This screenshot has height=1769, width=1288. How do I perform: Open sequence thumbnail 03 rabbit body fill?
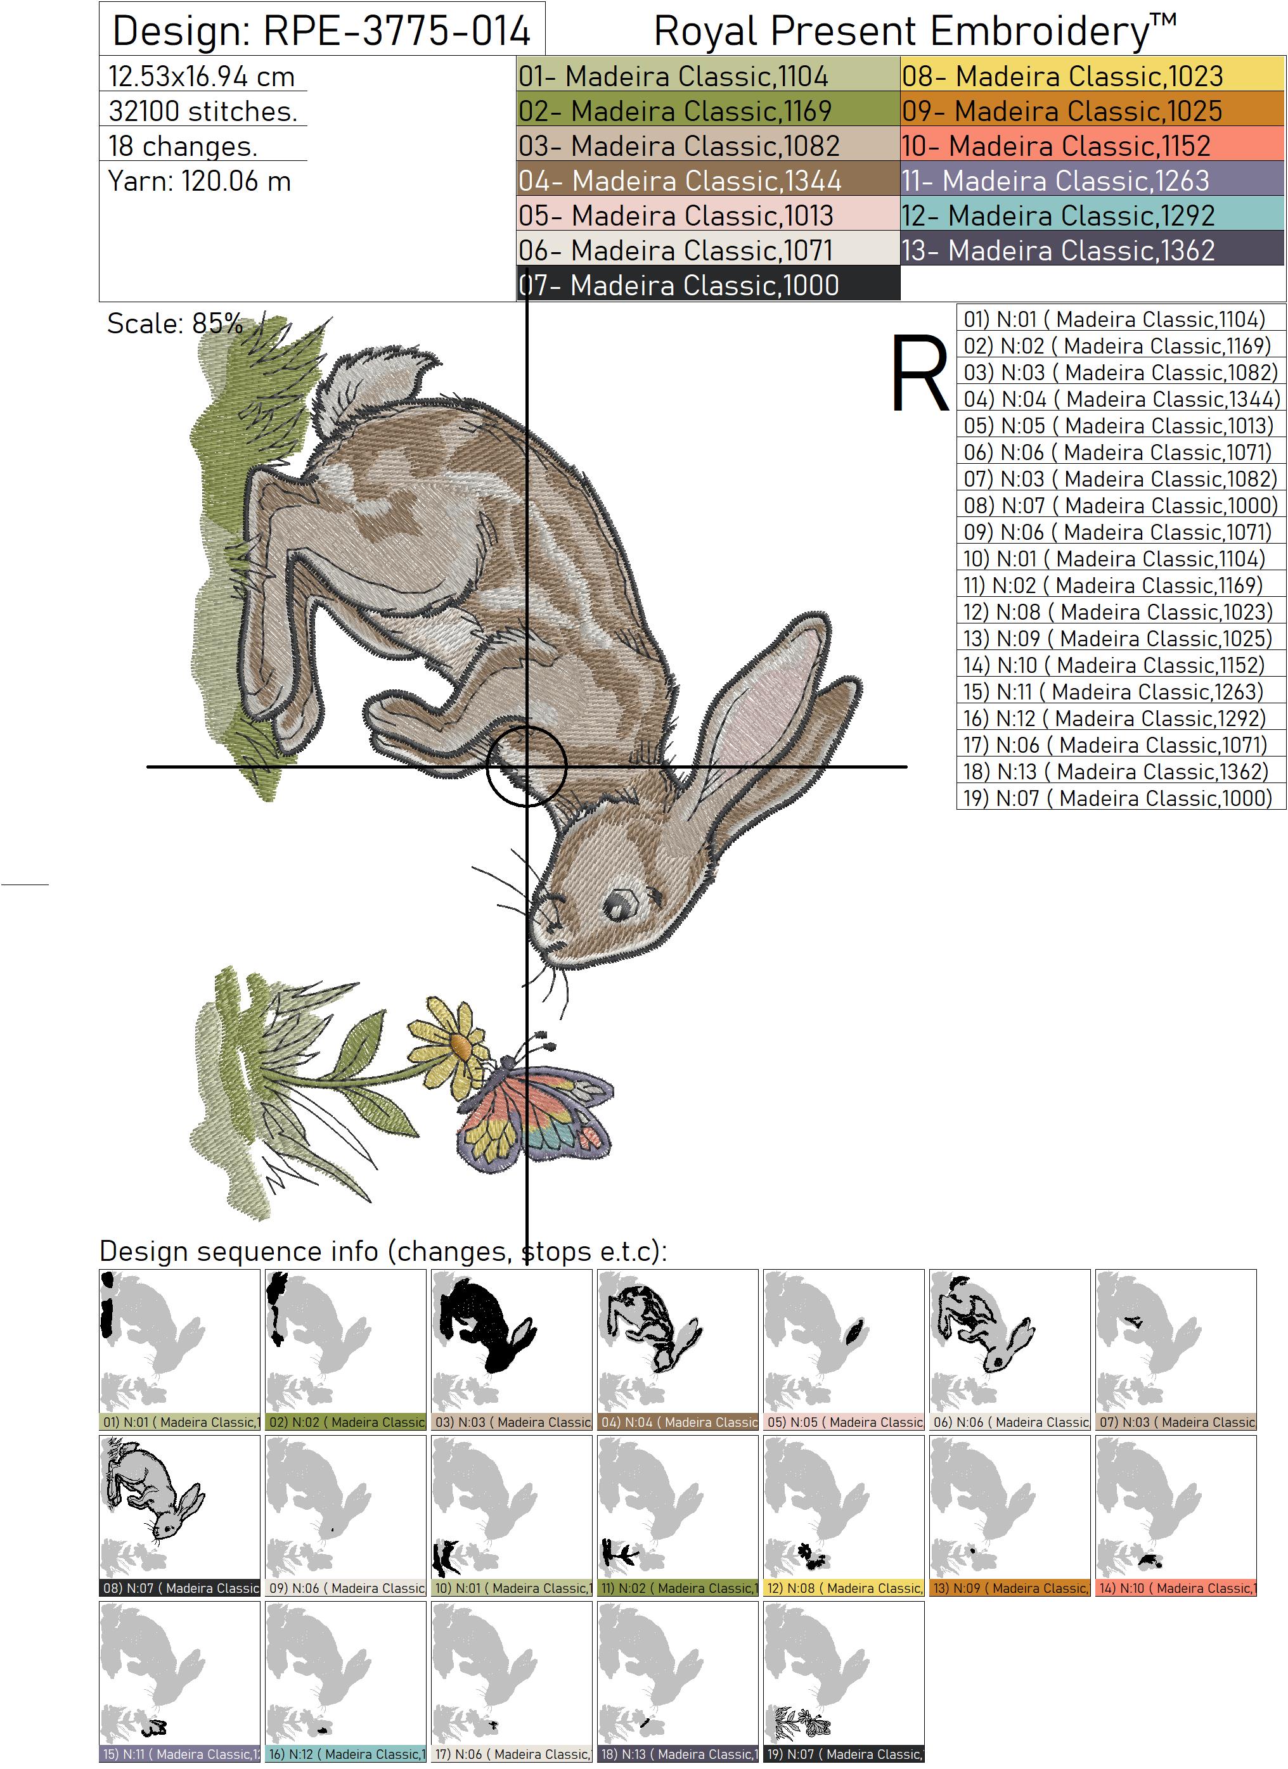(511, 1341)
